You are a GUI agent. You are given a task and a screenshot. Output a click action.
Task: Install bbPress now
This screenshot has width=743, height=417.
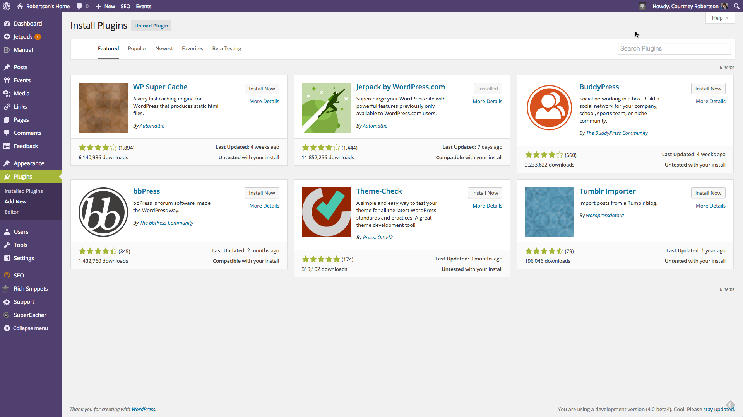[262, 193]
